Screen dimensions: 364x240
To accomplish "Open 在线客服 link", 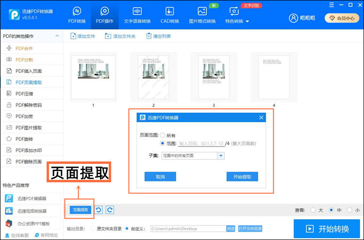I will coord(17,235).
